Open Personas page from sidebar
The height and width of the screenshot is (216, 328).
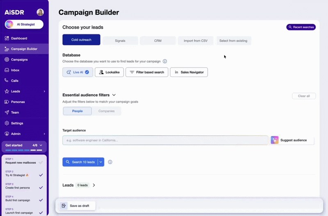[18, 102]
